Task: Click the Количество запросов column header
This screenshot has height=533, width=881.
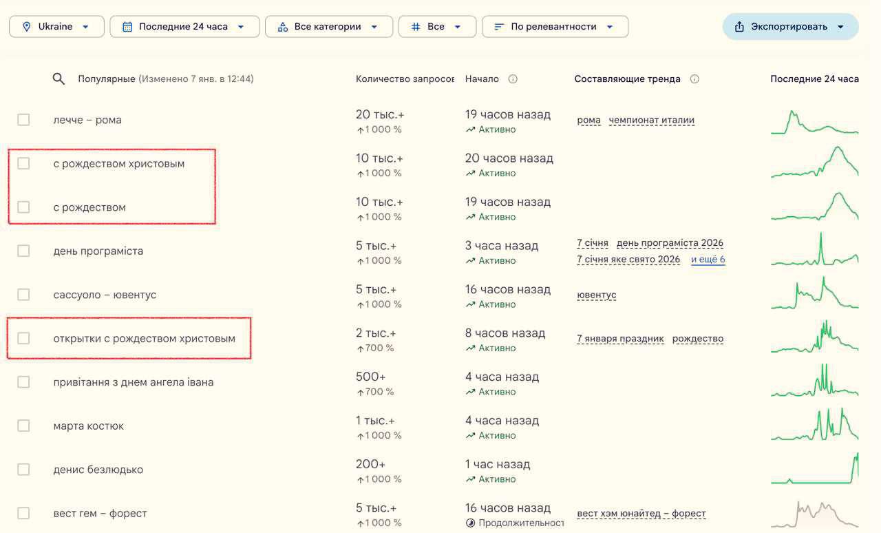Action: [404, 79]
